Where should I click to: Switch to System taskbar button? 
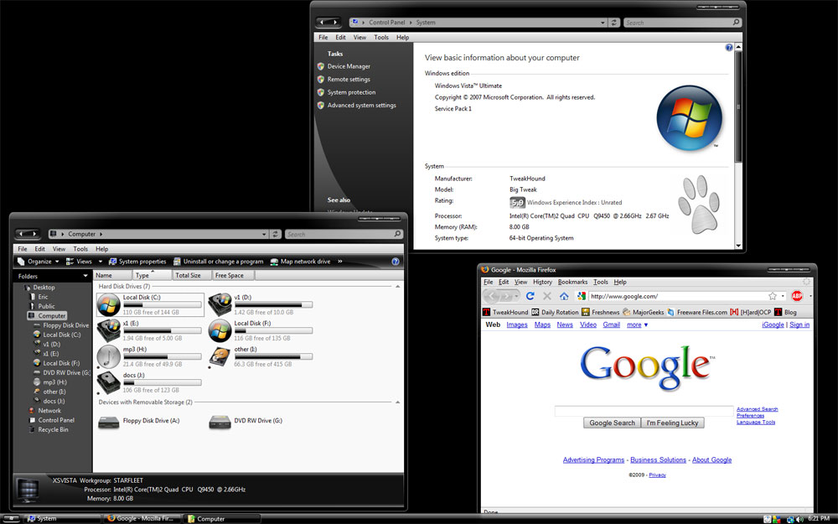click(x=61, y=519)
